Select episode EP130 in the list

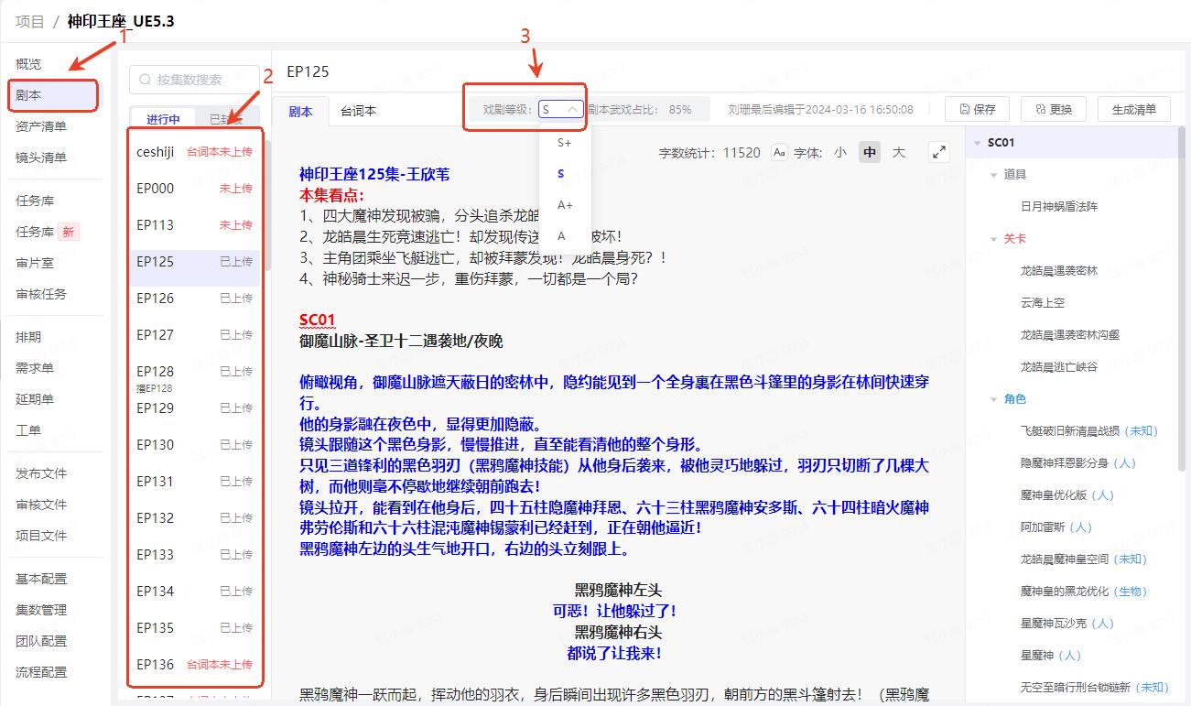click(194, 445)
